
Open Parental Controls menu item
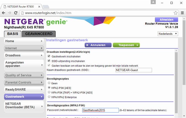click(x=24, y=83)
